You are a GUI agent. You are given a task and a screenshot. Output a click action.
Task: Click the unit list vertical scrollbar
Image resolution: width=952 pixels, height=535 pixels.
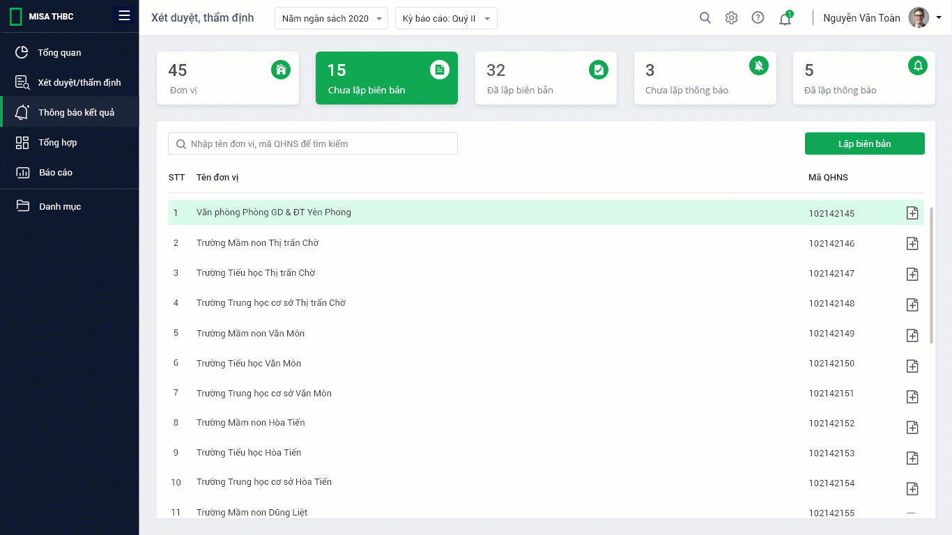[x=932, y=274]
